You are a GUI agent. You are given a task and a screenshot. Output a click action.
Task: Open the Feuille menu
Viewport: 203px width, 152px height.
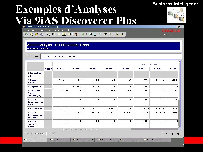[x=43, y=30]
